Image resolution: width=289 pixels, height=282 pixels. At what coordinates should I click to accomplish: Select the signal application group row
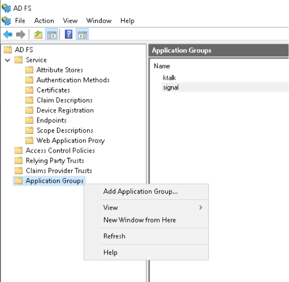[x=171, y=88]
